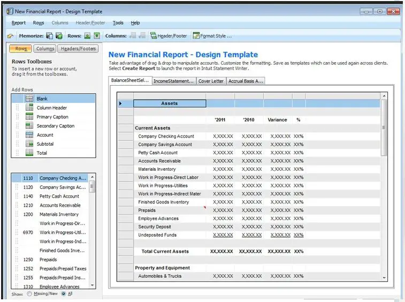The width and height of the screenshot is (405, 302).
Task: Click the Total Current Assets row label
Action: point(165,251)
